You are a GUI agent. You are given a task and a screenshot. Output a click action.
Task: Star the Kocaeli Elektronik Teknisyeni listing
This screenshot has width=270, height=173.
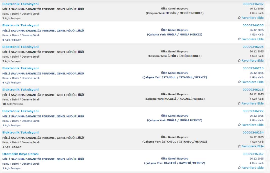tap(239, 103)
